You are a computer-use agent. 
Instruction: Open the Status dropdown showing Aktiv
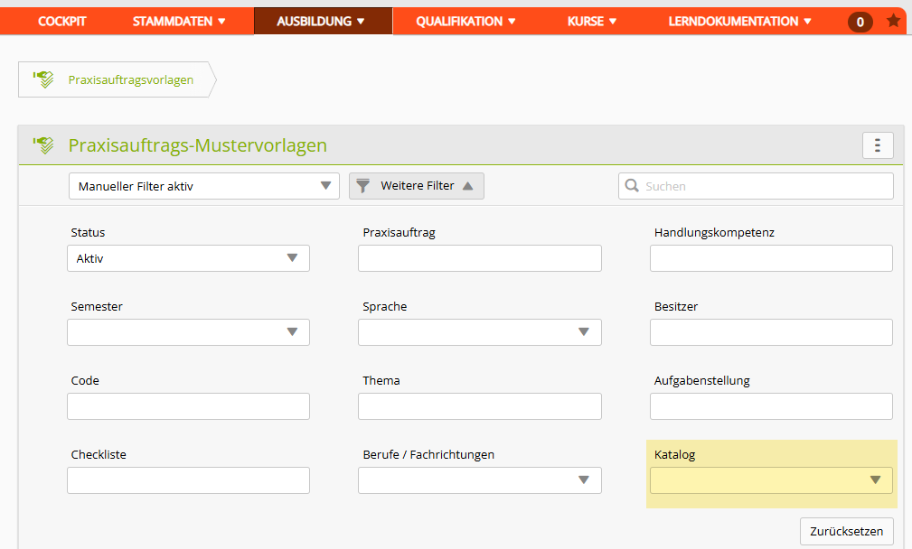(188, 258)
